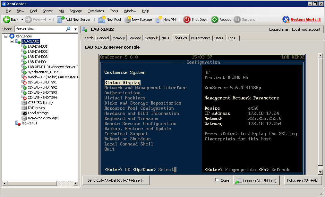Click the System Alerts warning icon
325x197 pixels.
(286, 19)
